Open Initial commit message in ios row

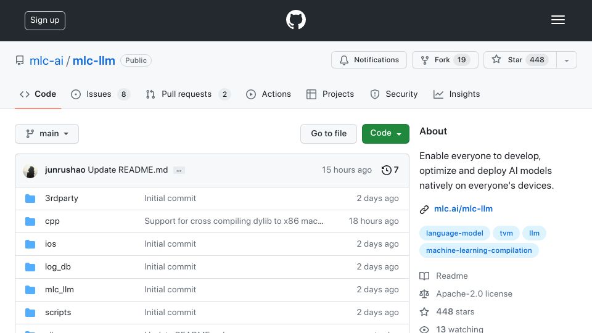tap(170, 244)
